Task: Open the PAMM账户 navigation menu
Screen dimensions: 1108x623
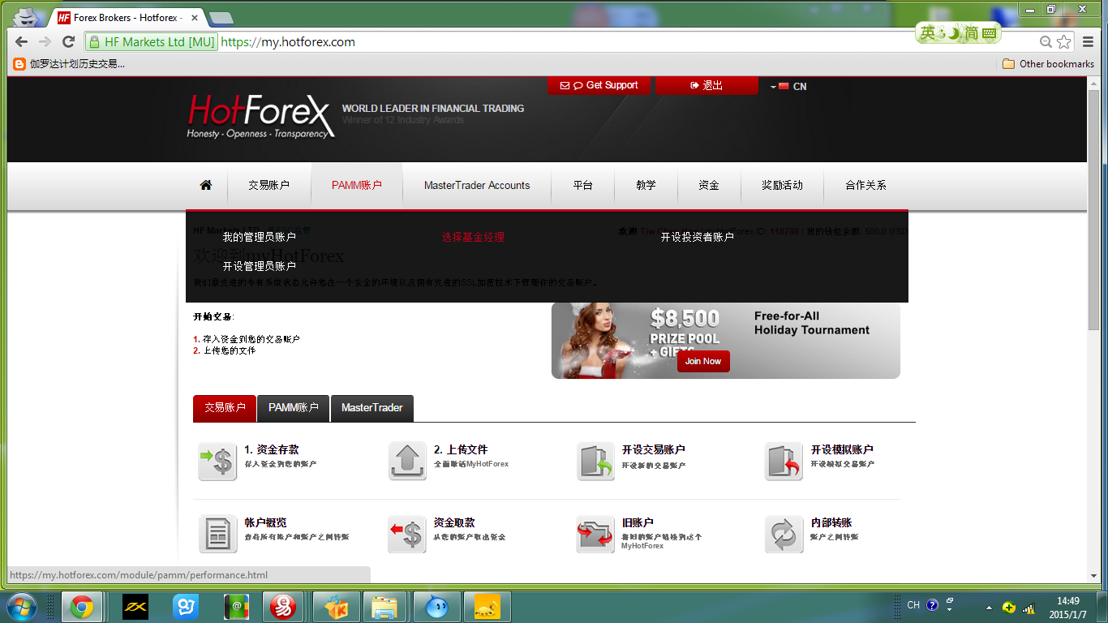Action: tap(357, 185)
